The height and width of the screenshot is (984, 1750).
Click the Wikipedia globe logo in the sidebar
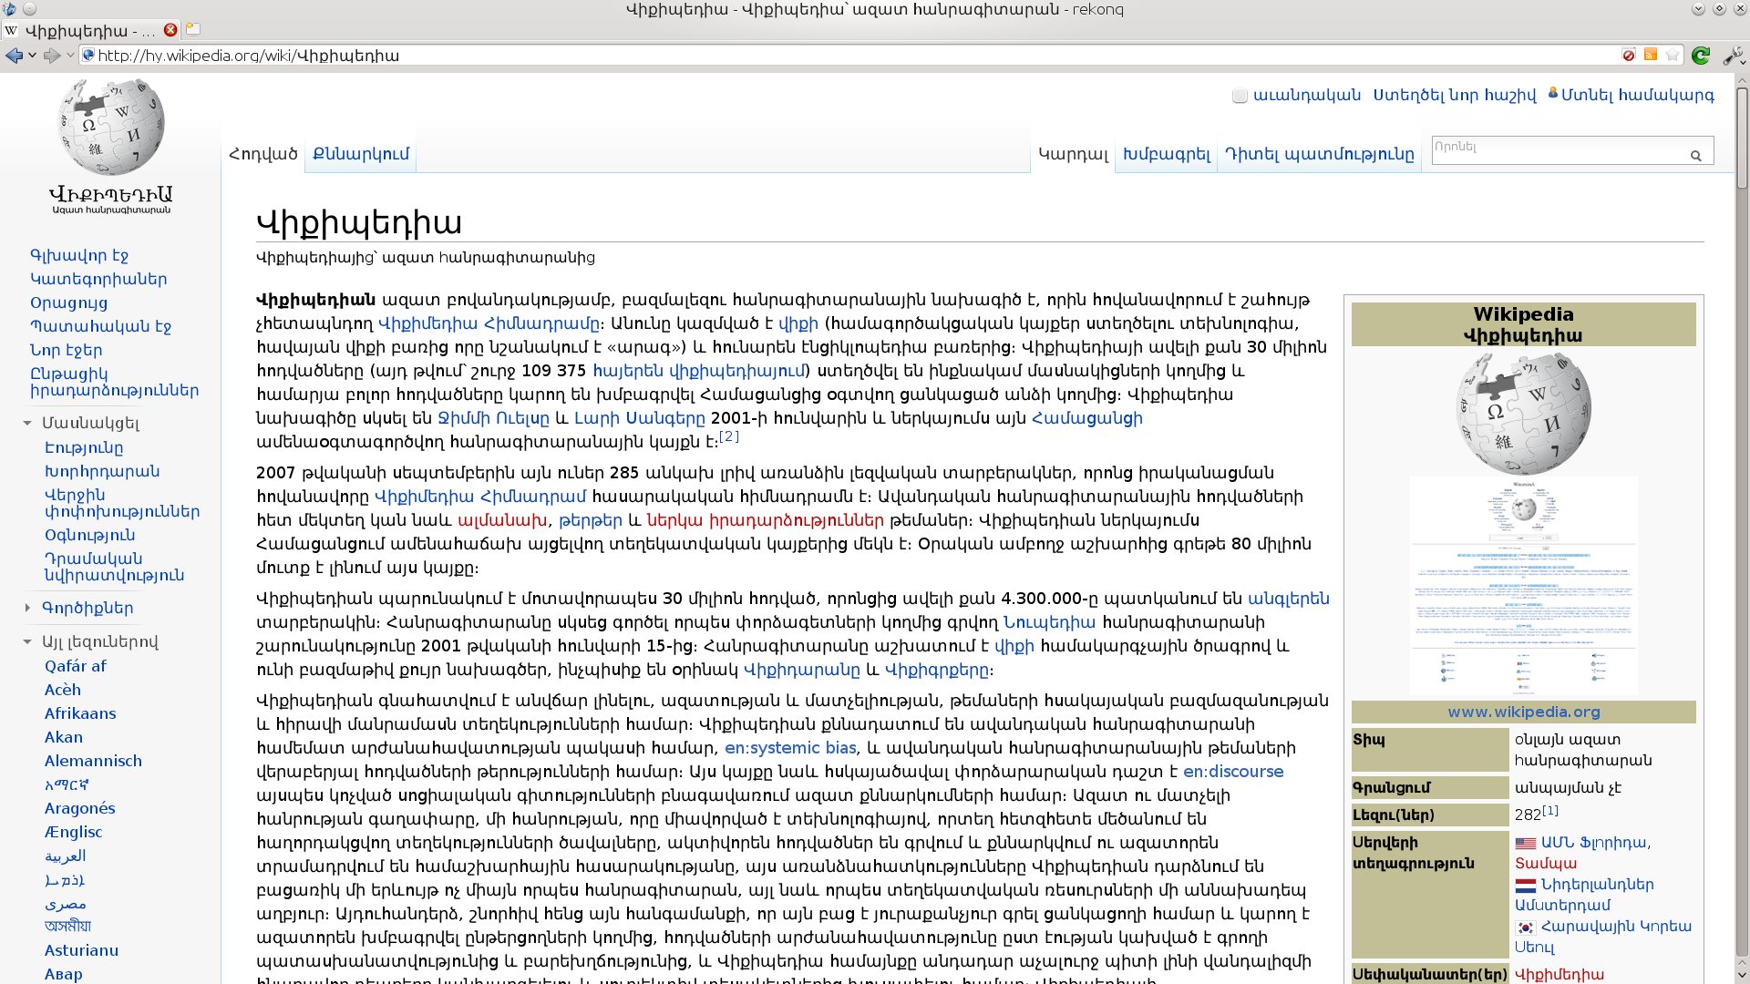click(111, 128)
